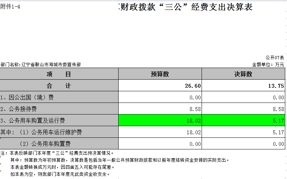
Task: Click the '（2）公务用车购置费' row label
Action: coord(59,143)
